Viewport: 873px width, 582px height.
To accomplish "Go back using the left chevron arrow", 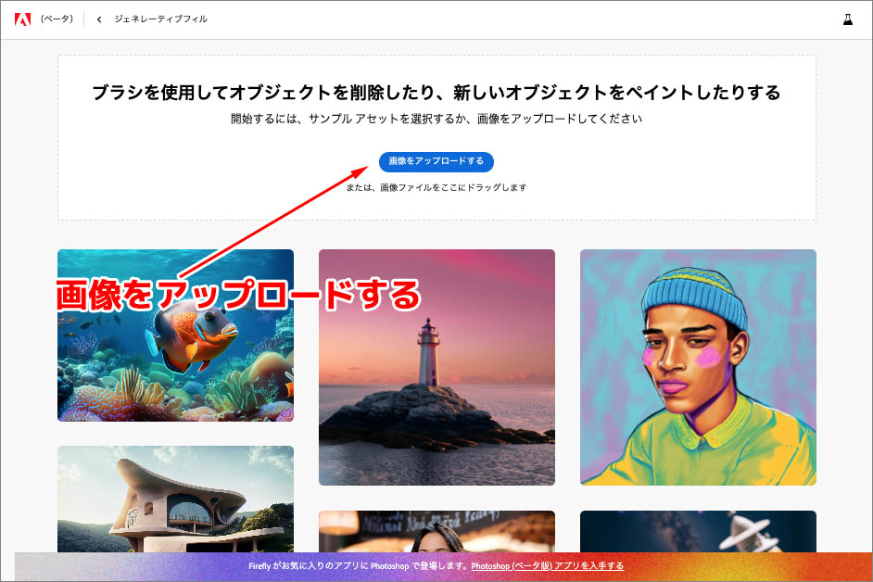I will (x=99, y=19).
